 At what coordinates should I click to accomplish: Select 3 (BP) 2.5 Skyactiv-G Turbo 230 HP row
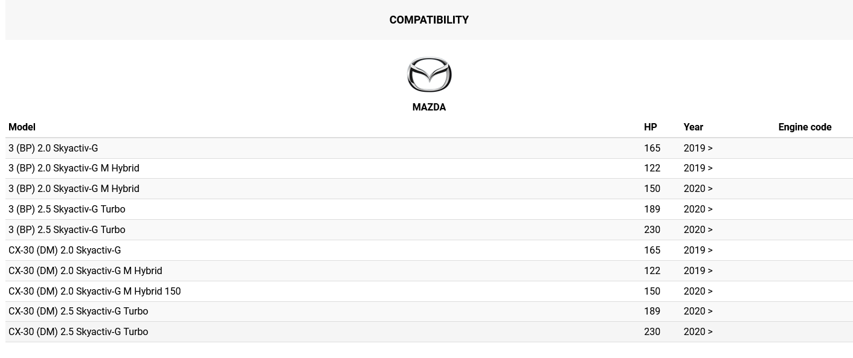pyautogui.click(x=429, y=230)
